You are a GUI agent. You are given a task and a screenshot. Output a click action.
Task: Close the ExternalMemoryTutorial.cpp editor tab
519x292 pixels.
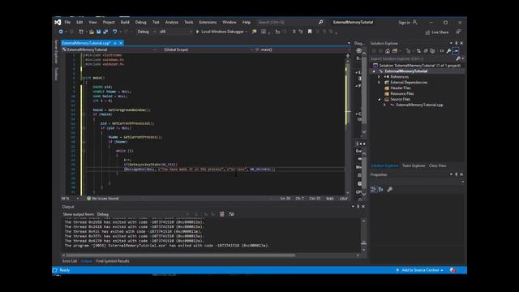tap(121, 43)
